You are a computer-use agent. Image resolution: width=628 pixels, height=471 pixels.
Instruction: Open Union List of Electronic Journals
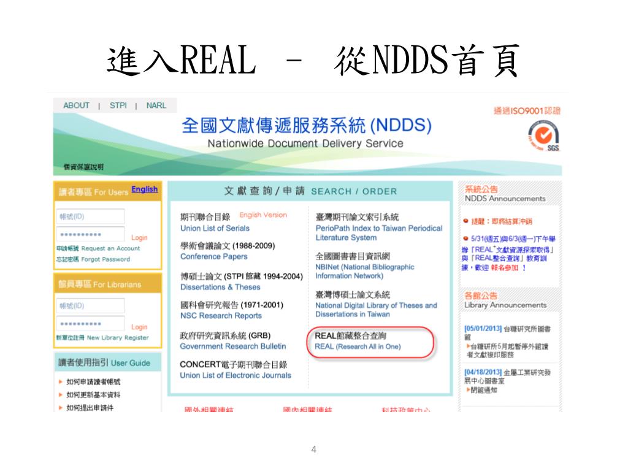pyautogui.click(x=235, y=375)
